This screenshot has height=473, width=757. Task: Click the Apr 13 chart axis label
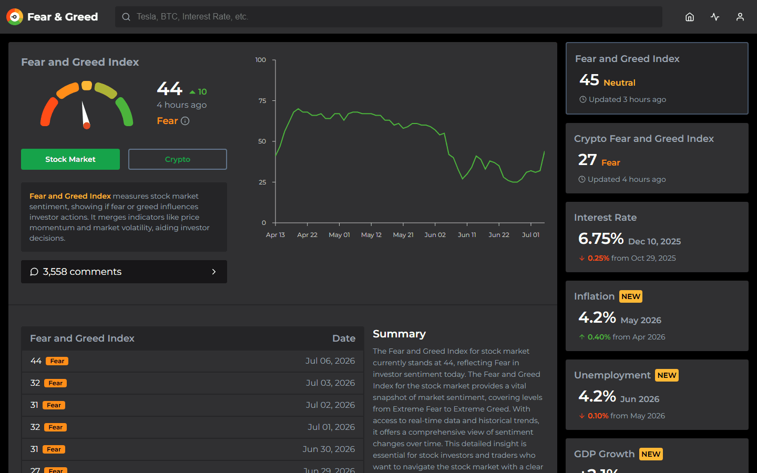[x=275, y=235]
